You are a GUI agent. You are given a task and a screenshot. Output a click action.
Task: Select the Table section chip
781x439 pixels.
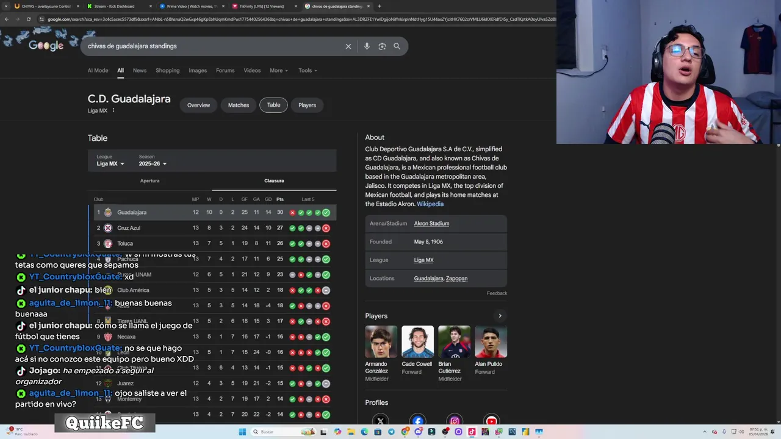click(273, 105)
